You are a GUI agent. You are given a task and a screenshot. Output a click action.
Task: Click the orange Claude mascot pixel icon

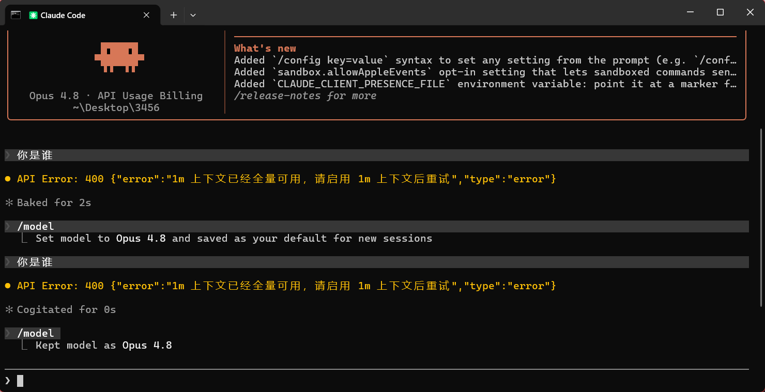pyautogui.click(x=119, y=57)
